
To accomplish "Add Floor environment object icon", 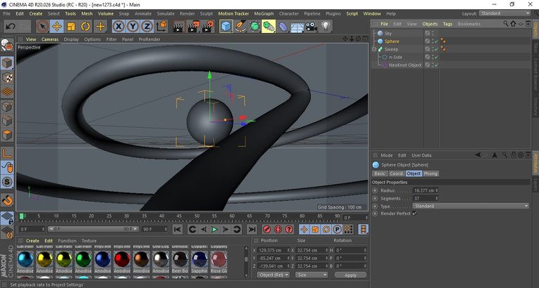I will click(x=298, y=27).
